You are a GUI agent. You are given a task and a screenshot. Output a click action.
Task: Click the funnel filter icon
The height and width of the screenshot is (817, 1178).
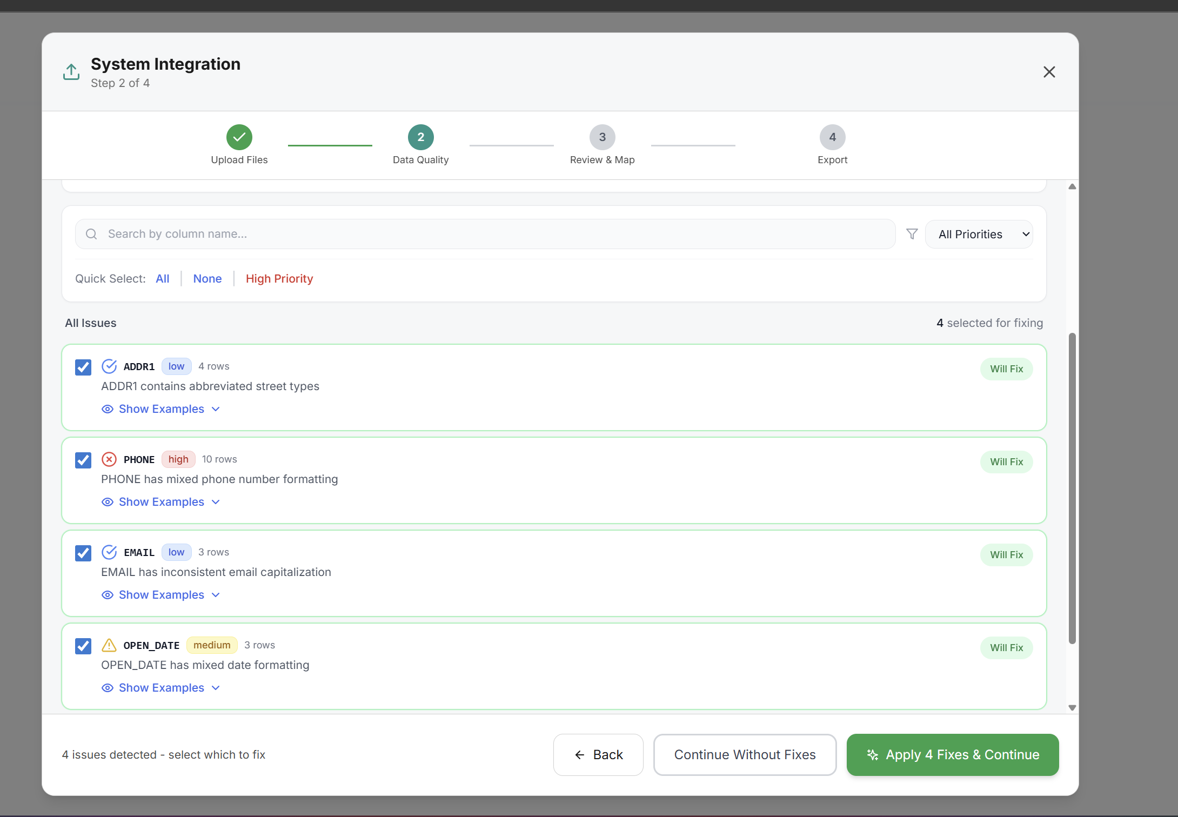(912, 234)
